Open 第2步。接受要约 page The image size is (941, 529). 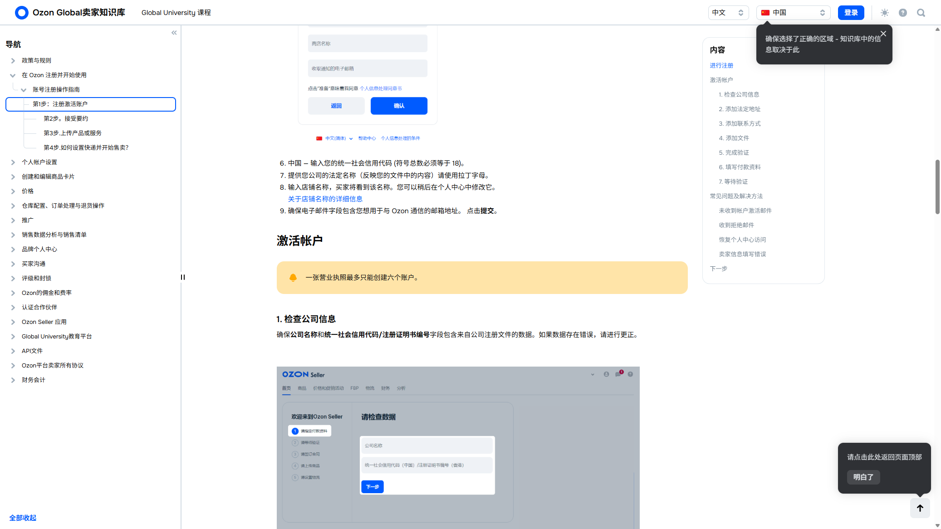click(66, 118)
